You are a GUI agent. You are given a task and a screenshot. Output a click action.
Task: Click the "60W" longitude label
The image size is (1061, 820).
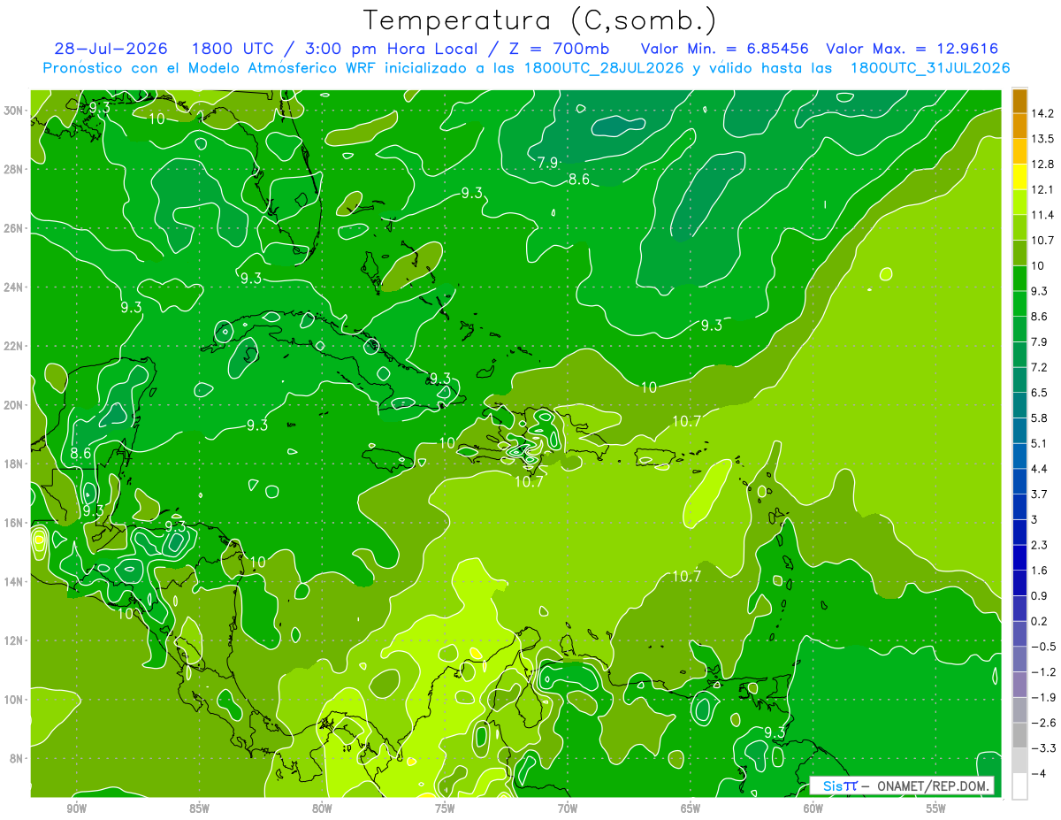[x=813, y=809]
